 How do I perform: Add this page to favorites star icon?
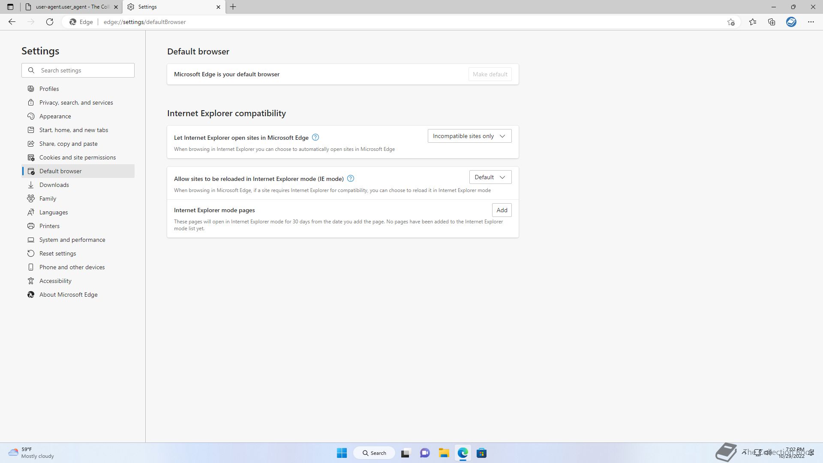click(731, 22)
